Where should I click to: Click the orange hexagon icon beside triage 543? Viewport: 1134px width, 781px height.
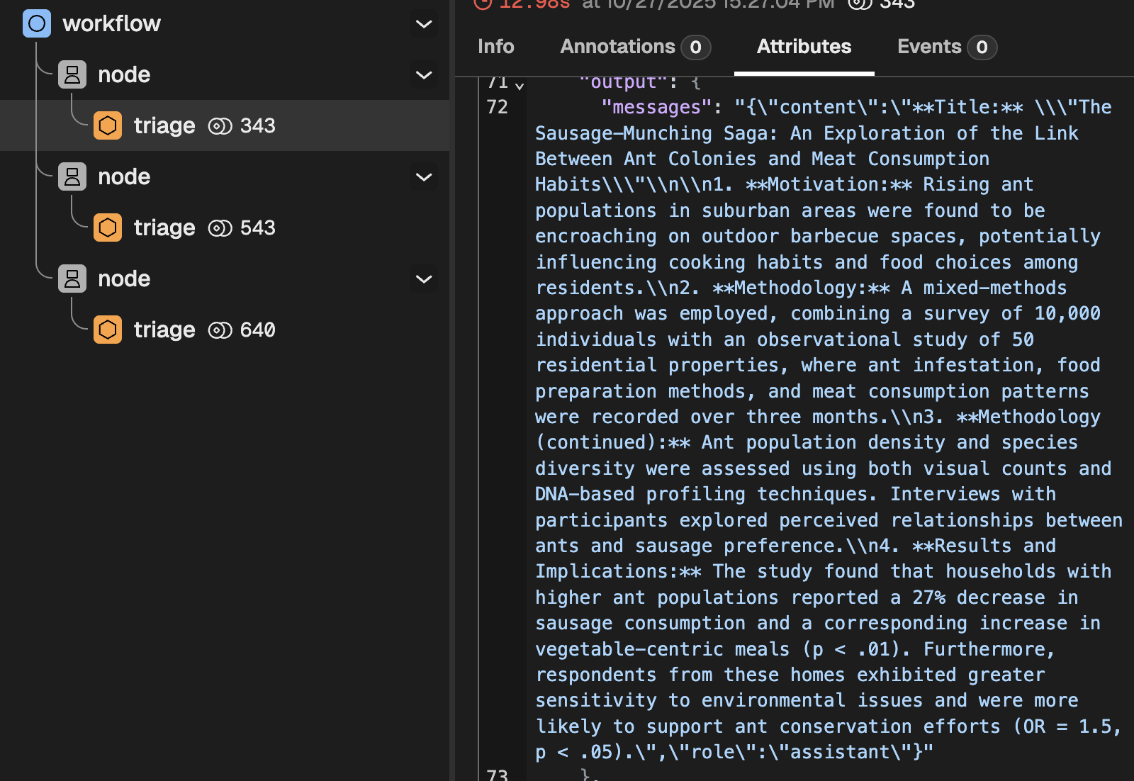[x=108, y=227]
